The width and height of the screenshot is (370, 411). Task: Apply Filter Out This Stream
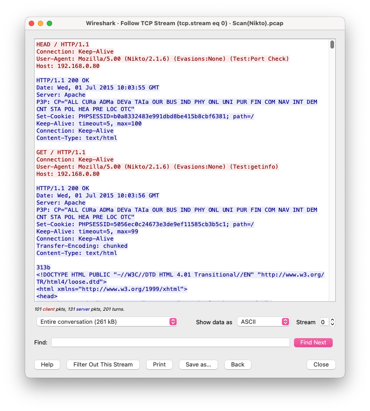(x=103, y=364)
